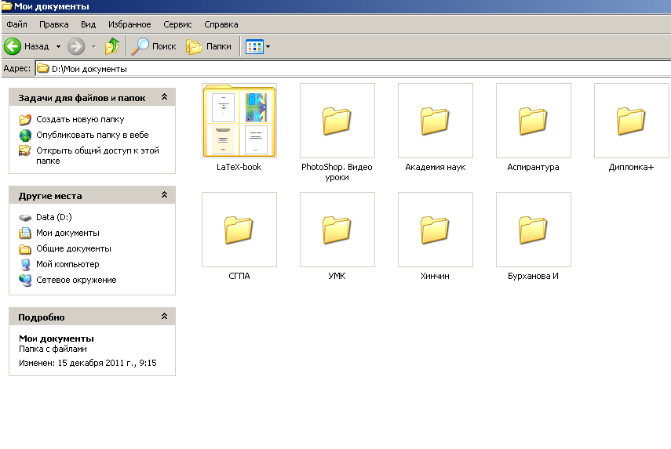Go up one folder level

pyautogui.click(x=112, y=46)
